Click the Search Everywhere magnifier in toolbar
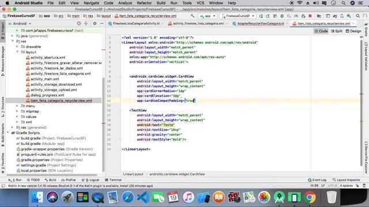Image resolution: width=369 pixels, height=207 pixels. coord(357,16)
